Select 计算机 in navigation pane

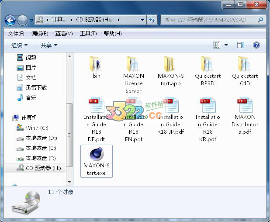point(24,118)
